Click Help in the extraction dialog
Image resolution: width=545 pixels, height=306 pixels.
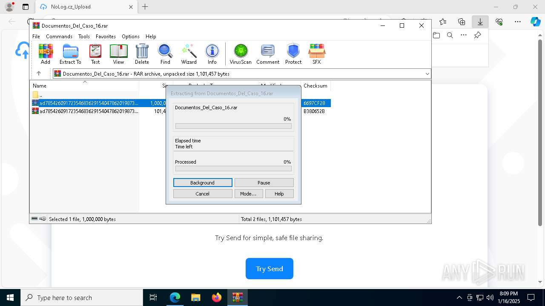tap(279, 194)
